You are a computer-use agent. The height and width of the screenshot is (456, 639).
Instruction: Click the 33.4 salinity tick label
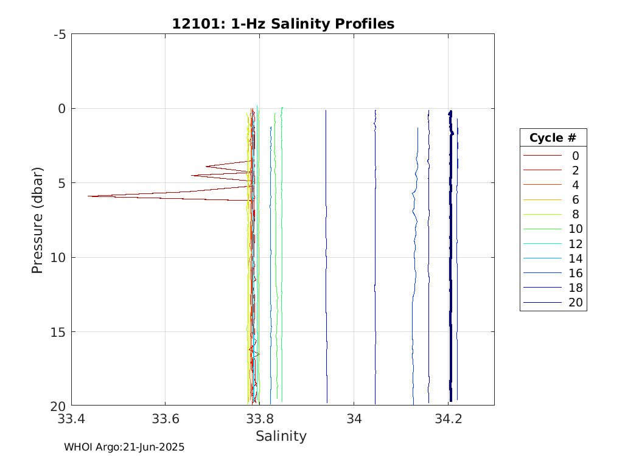click(71, 419)
